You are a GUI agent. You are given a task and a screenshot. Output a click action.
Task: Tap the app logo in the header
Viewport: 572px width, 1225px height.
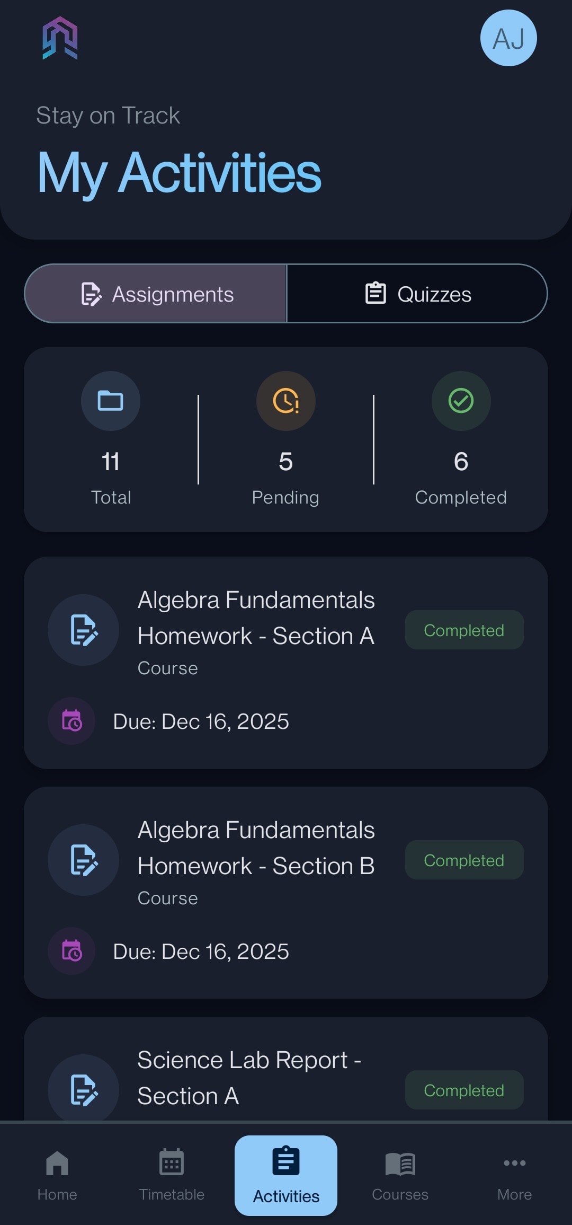pyautogui.click(x=60, y=38)
